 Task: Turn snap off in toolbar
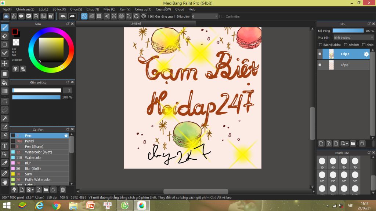tap(84, 16)
